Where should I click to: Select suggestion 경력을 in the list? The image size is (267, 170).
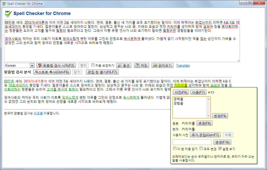click(179, 99)
